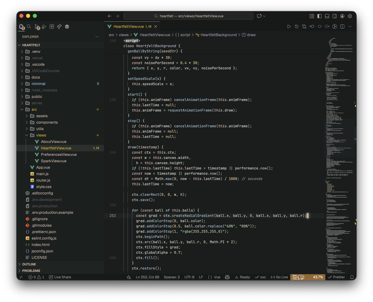Expand the PROBLEMS section
Viewport: 373px width, 302px height.
click(x=60, y=271)
